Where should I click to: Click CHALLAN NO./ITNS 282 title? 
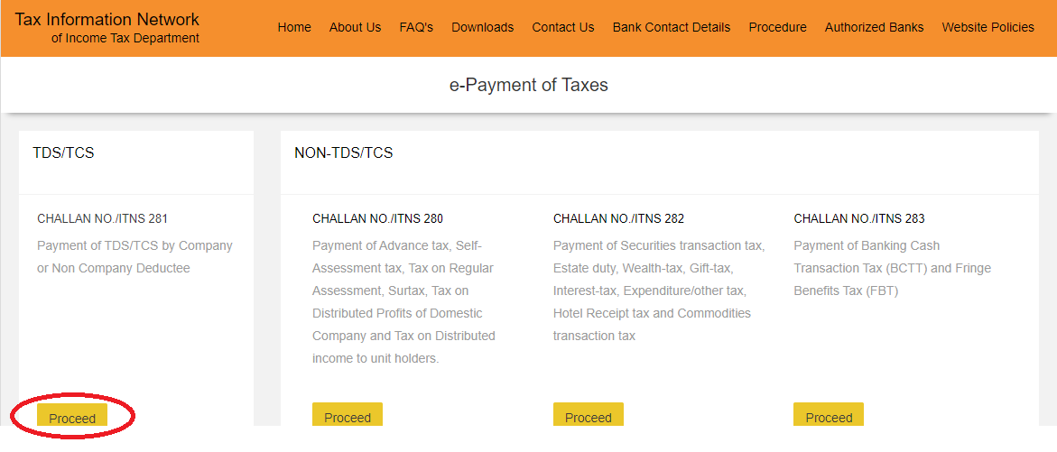tap(618, 219)
